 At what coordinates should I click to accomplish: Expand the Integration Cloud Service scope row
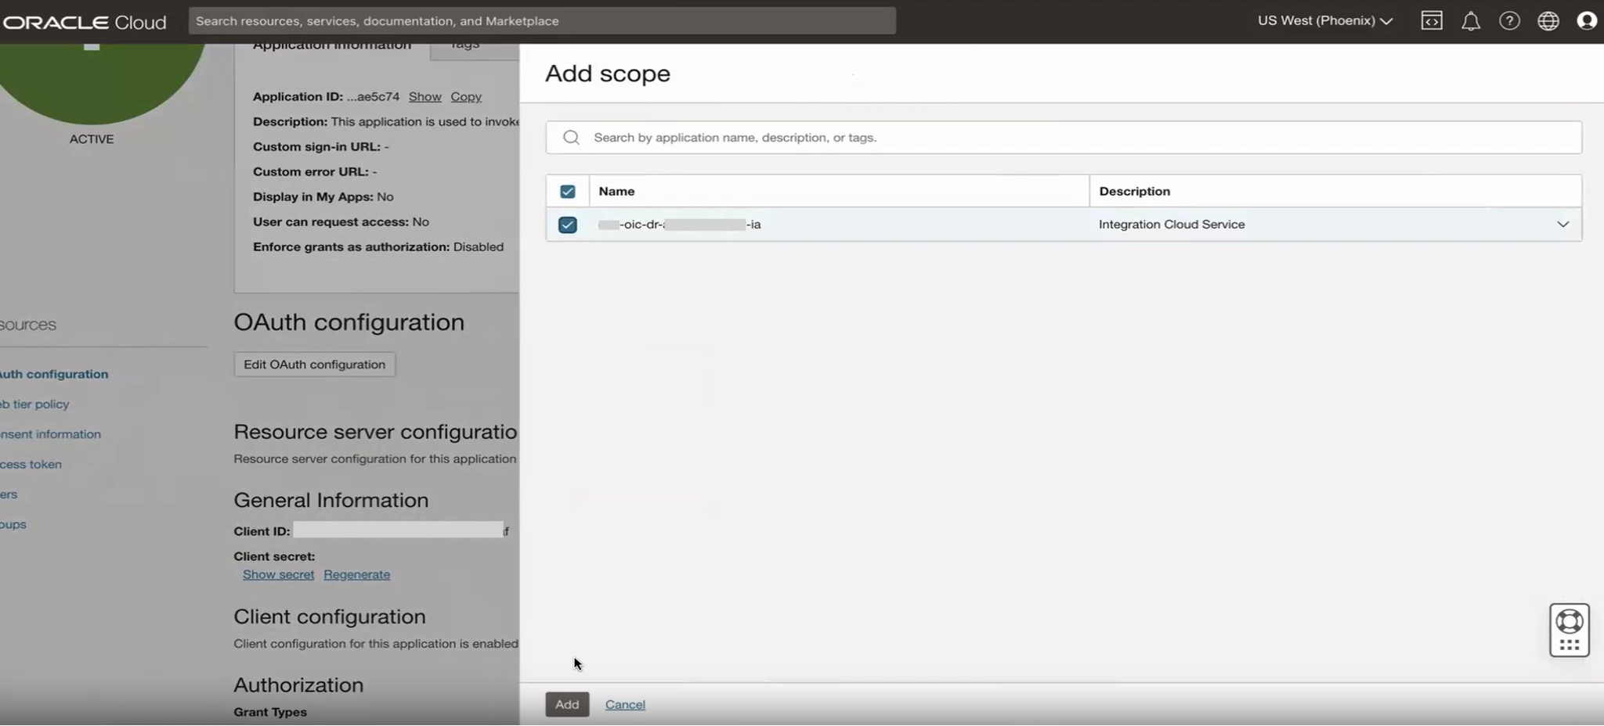1564,224
